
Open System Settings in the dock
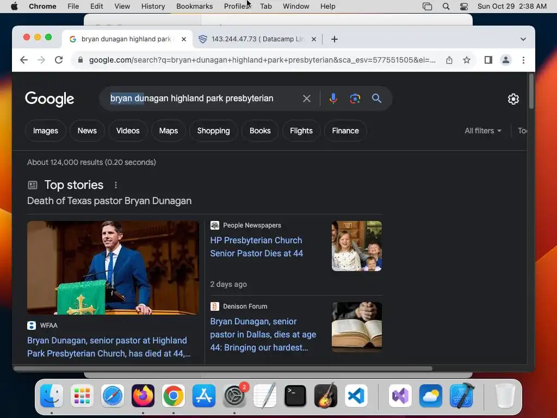point(234,396)
